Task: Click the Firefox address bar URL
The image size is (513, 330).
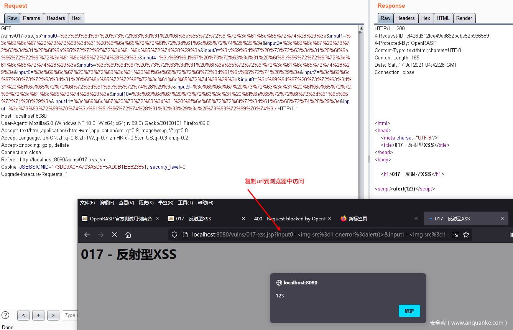Action: click(x=320, y=235)
